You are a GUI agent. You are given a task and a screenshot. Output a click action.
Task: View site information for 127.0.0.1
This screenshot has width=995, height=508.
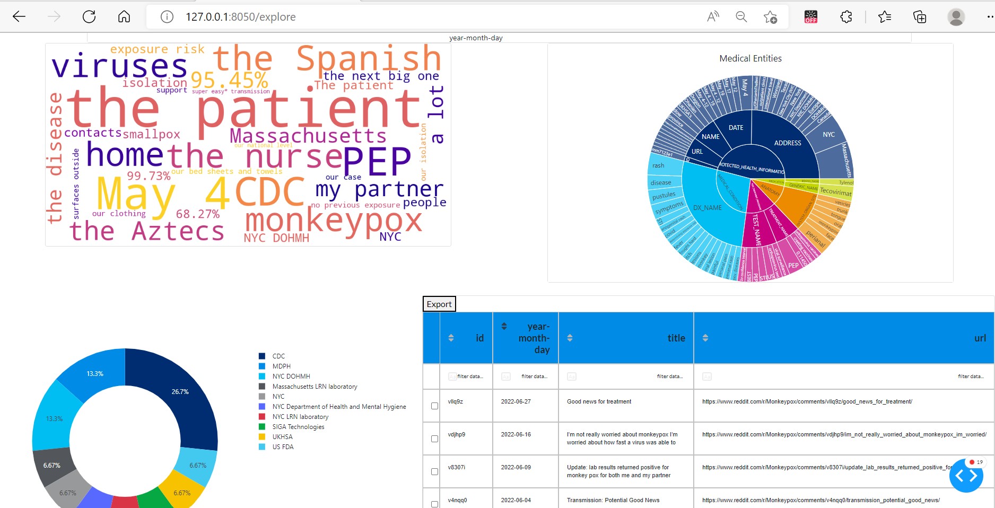167,17
